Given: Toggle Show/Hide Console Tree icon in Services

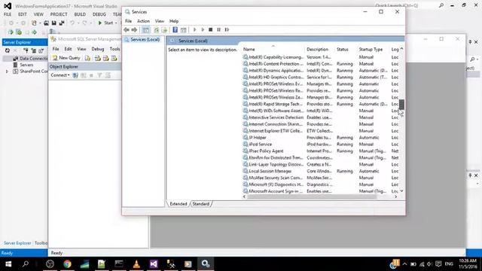Looking at the screenshot, I should pyautogui.click(x=145, y=30).
